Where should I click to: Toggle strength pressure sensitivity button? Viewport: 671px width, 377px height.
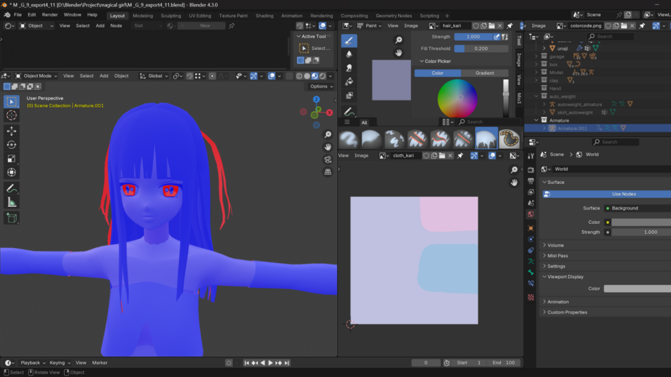(x=497, y=37)
